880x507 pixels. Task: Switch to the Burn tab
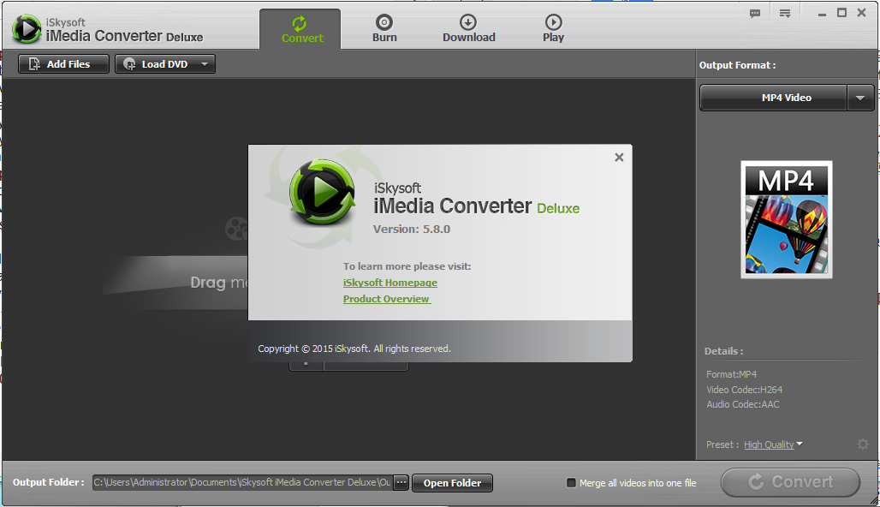tap(384, 28)
